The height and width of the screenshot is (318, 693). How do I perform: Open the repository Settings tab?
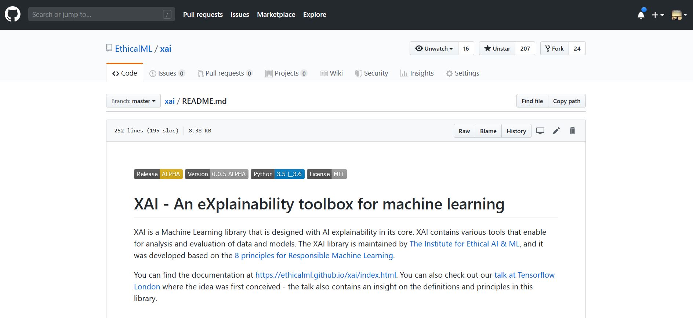pyautogui.click(x=462, y=73)
